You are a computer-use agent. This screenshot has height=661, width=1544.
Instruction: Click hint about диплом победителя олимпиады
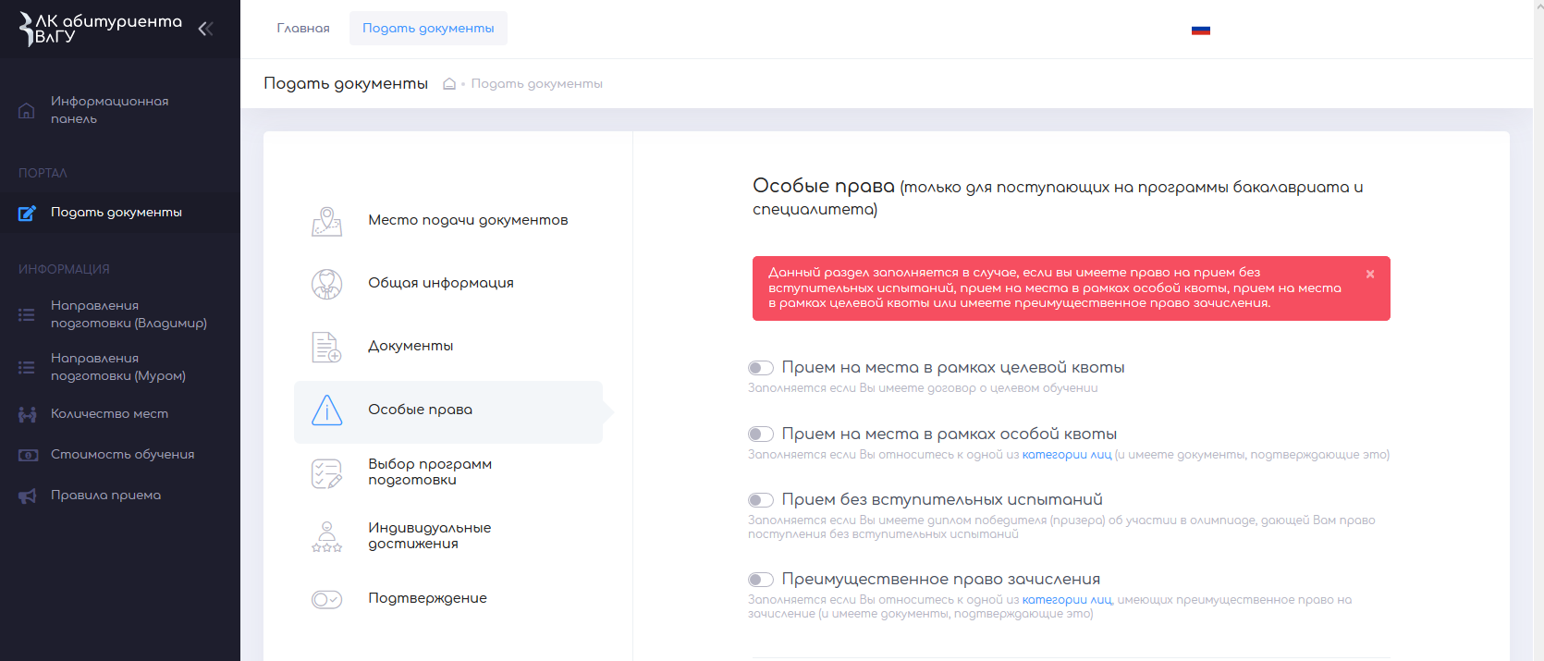pos(1061,527)
